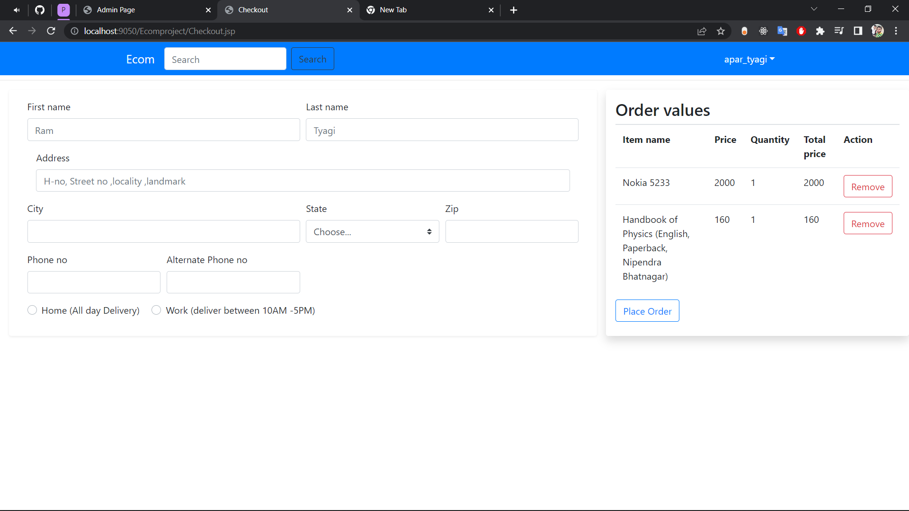Click the browser reload icon
Image resolution: width=909 pixels, height=511 pixels.
tap(51, 31)
